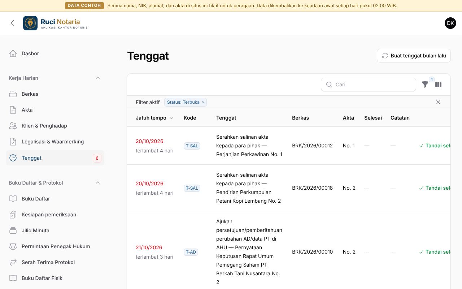Click the Jilid Minuta stack icon
462x289 pixels.
click(x=13, y=230)
